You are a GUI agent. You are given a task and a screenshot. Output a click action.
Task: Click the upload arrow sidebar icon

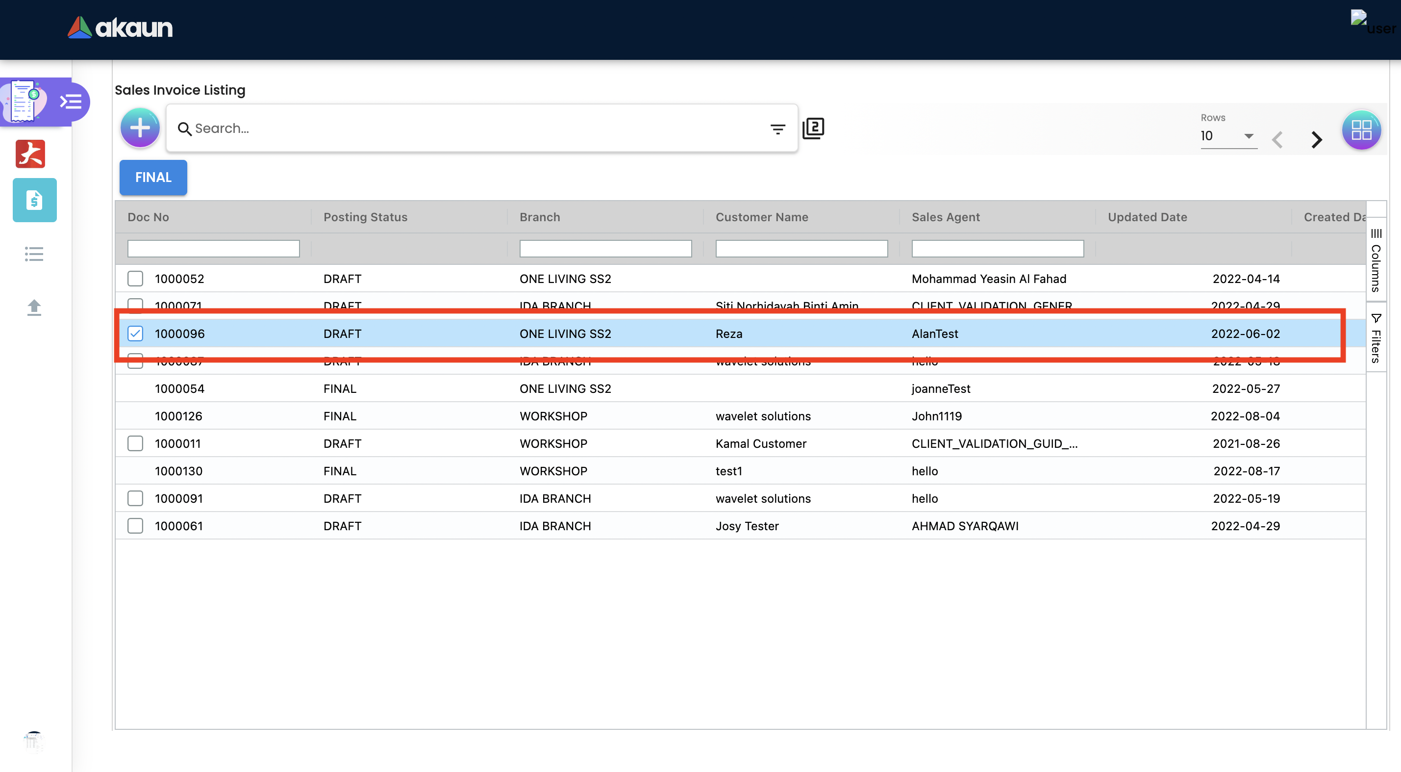pyautogui.click(x=34, y=308)
